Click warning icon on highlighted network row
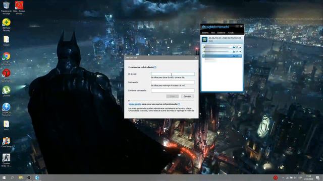The width and height of the screenshot is (323, 181). 234,56
